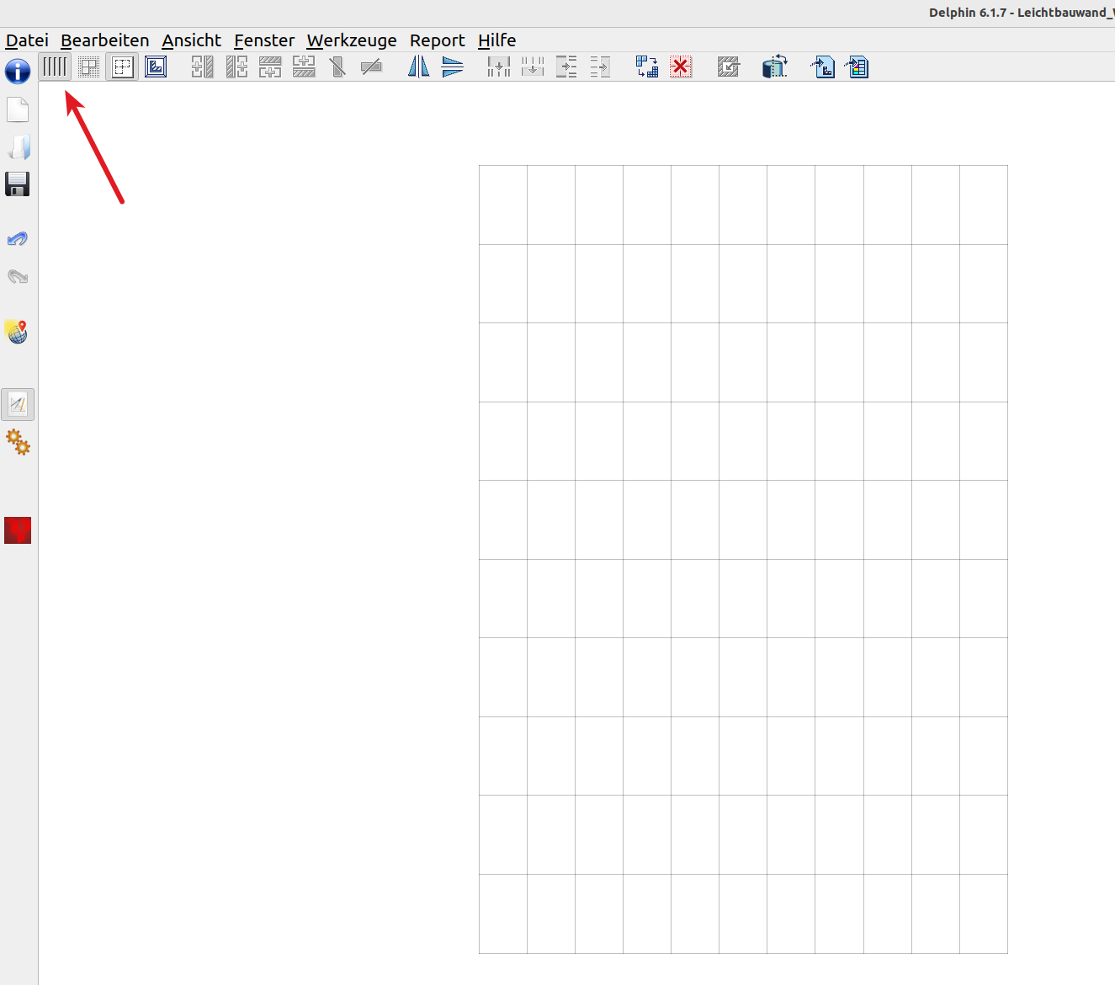1115x985 pixels.
Task: Click the hatched square with arrow icon
Action: point(728,67)
